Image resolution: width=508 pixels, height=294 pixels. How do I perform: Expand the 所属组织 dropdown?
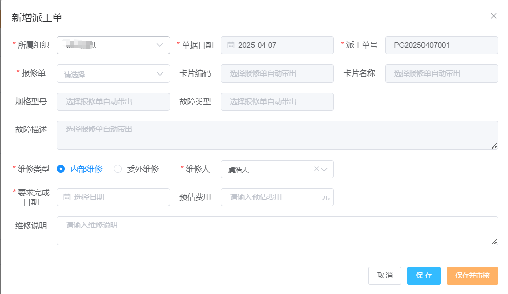pyautogui.click(x=160, y=45)
